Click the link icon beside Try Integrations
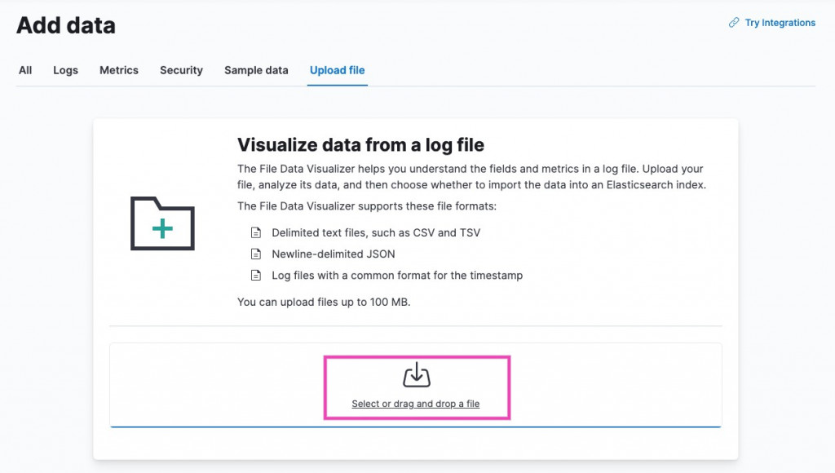Screen dimensions: 835x473 [734, 23]
